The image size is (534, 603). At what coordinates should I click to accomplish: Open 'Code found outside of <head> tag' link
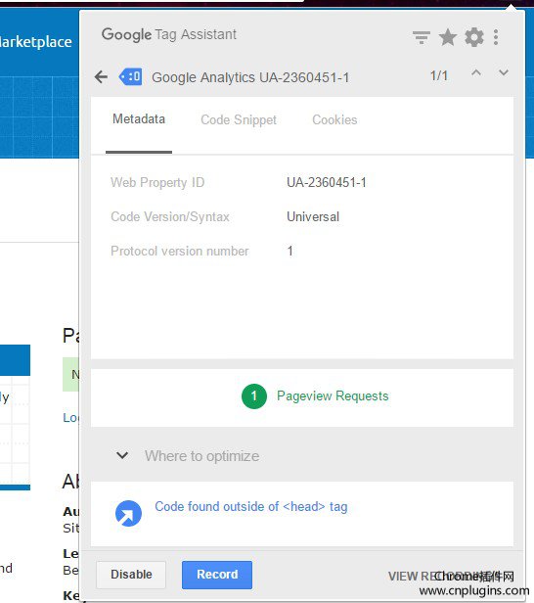coord(251,507)
